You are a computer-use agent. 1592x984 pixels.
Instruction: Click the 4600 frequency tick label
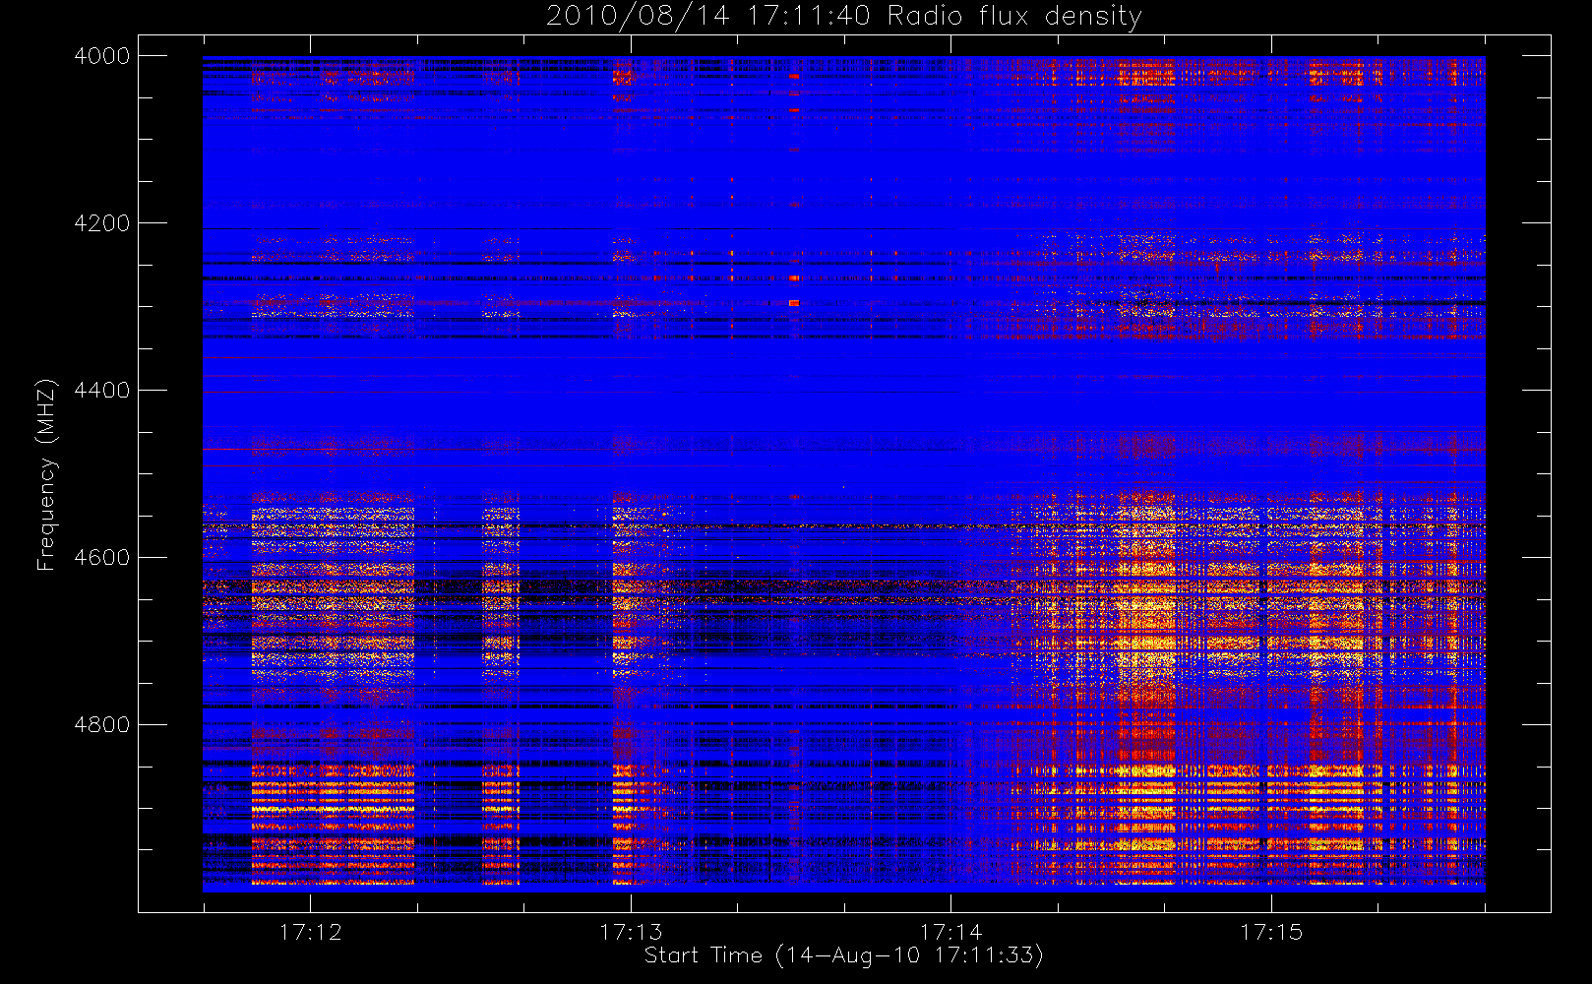pyautogui.click(x=102, y=558)
